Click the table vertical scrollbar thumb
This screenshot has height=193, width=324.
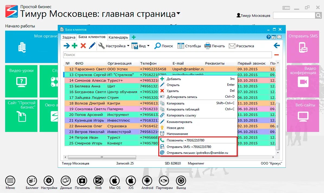pyautogui.click(x=278, y=126)
